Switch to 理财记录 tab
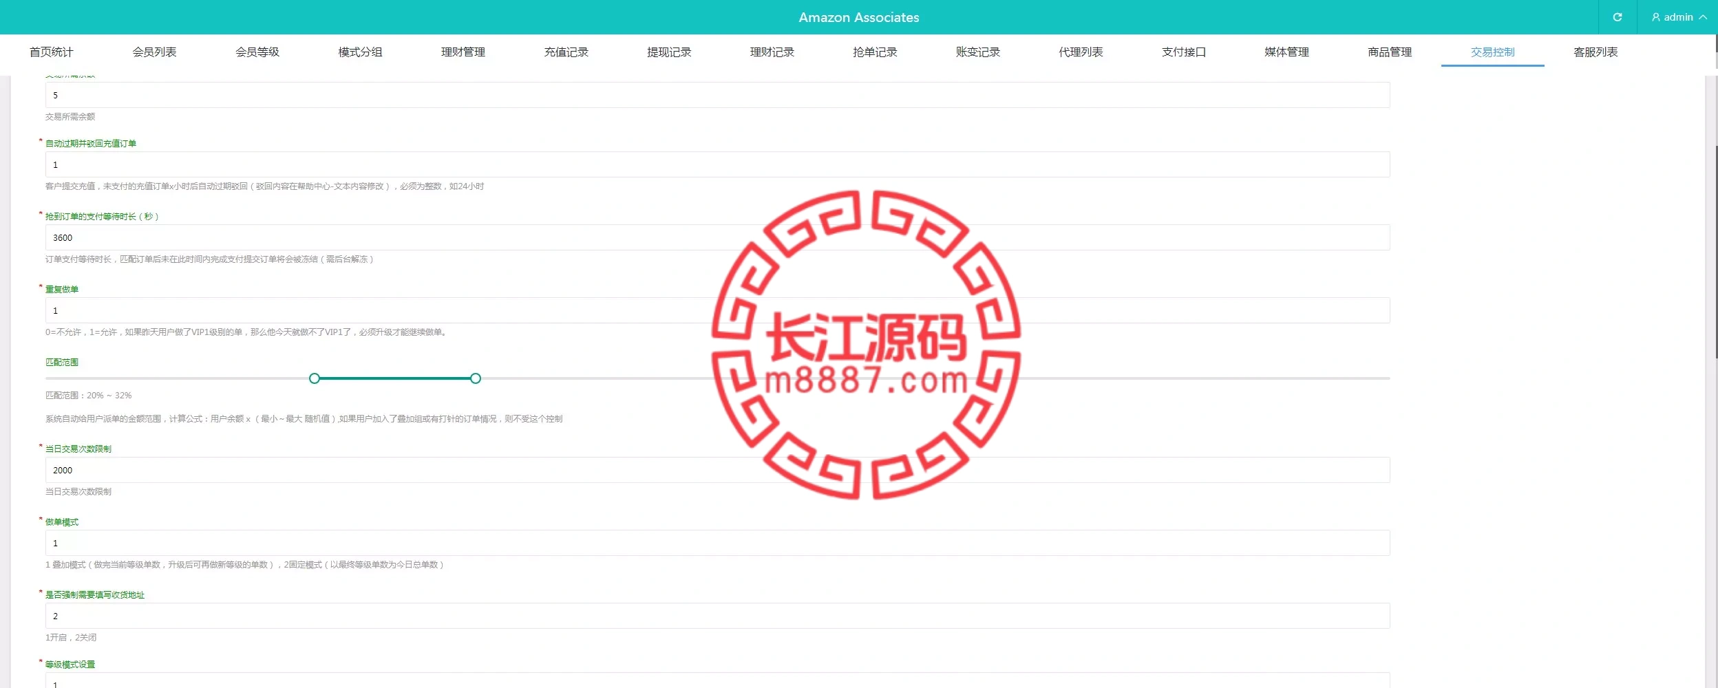This screenshot has width=1718, height=688. pyautogui.click(x=772, y=52)
